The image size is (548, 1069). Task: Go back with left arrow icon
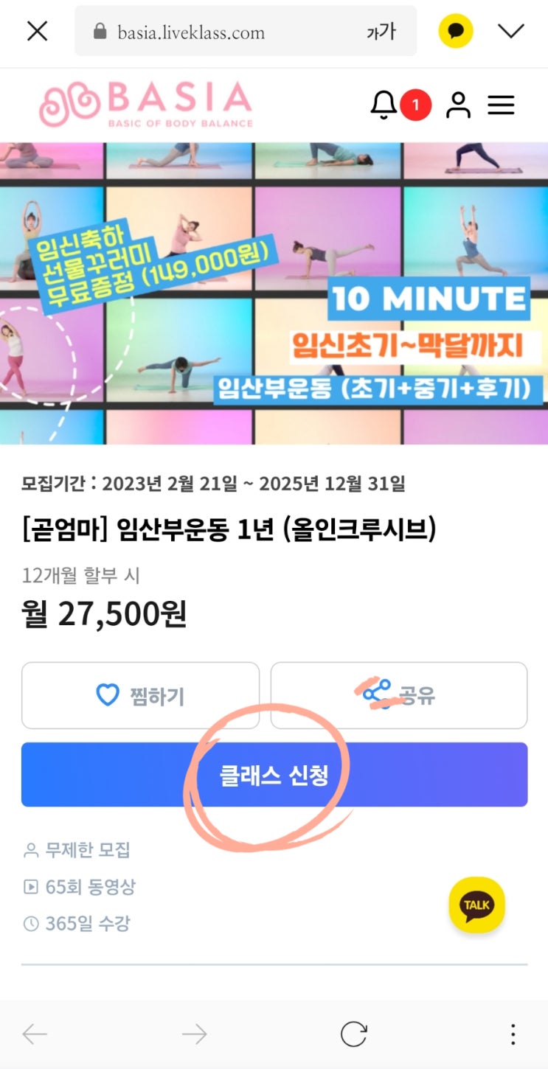pyautogui.click(x=35, y=1034)
